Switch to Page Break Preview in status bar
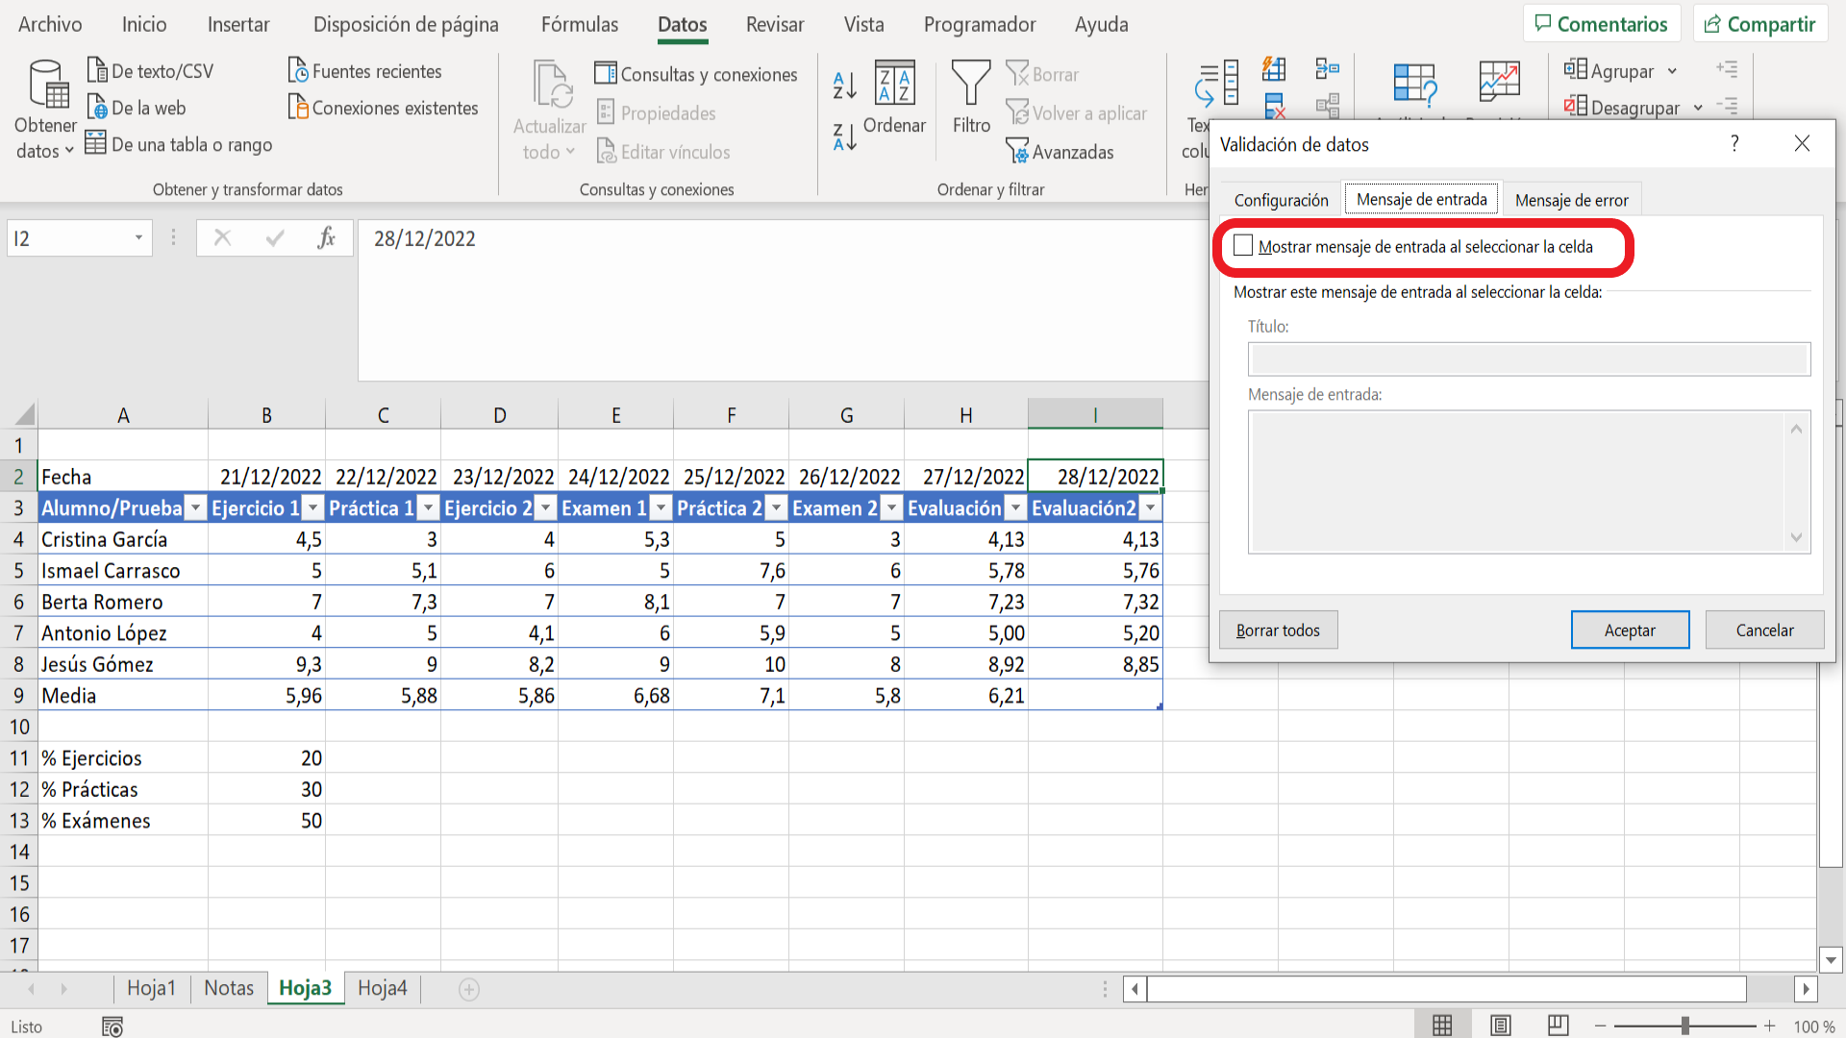This screenshot has height=1038, width=1846. point(1559,1026)
